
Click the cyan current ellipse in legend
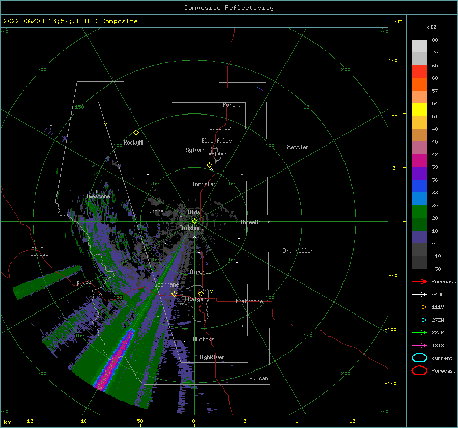[x=419, y=358]
